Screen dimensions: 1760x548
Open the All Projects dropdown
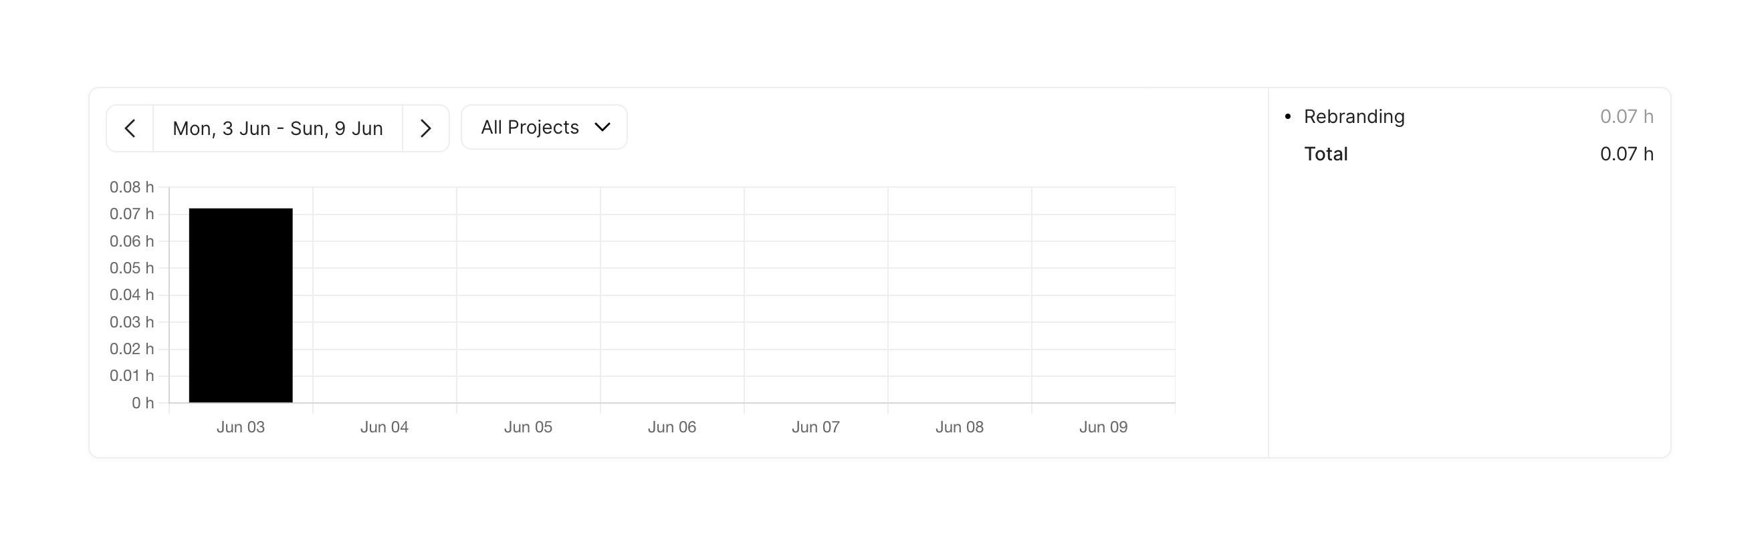coord(544,128)
